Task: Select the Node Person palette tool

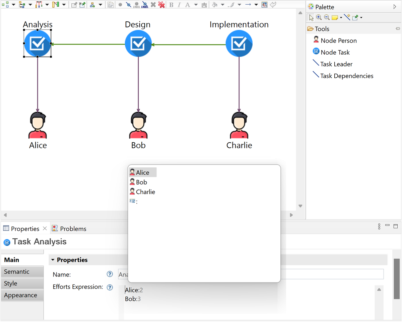Action: (335, 41)
